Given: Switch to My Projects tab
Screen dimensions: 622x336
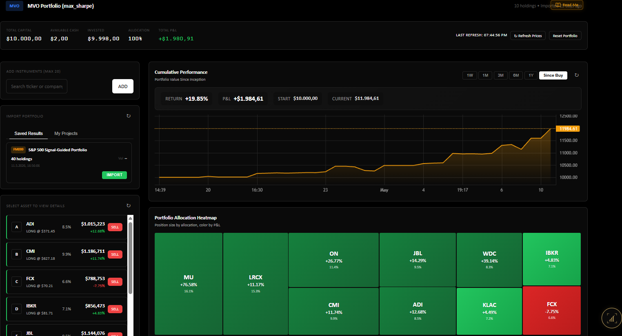Looking at the screenshot, I should [x=66, y=133].
